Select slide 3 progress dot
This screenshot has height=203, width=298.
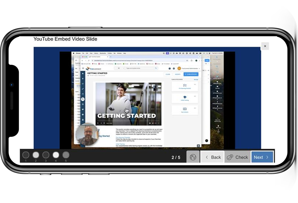tap(46, 155)
